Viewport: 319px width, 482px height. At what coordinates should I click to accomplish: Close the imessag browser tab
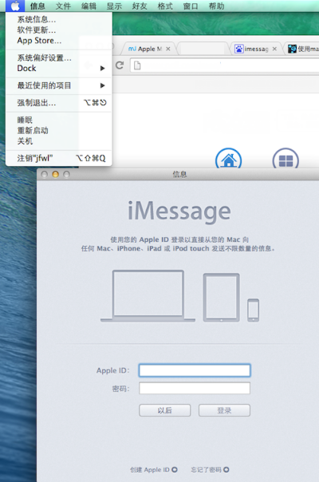[275, 49]
